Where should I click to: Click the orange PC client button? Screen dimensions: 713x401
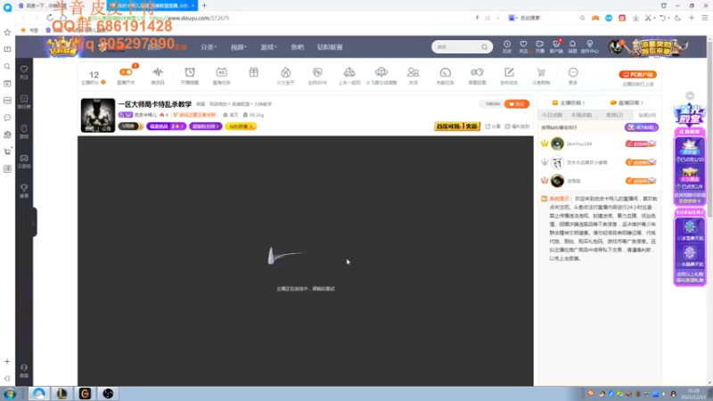[637, 74]
